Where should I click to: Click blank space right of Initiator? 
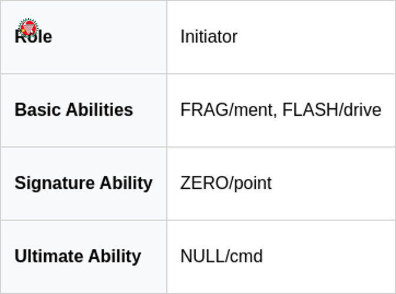point(318,36)
